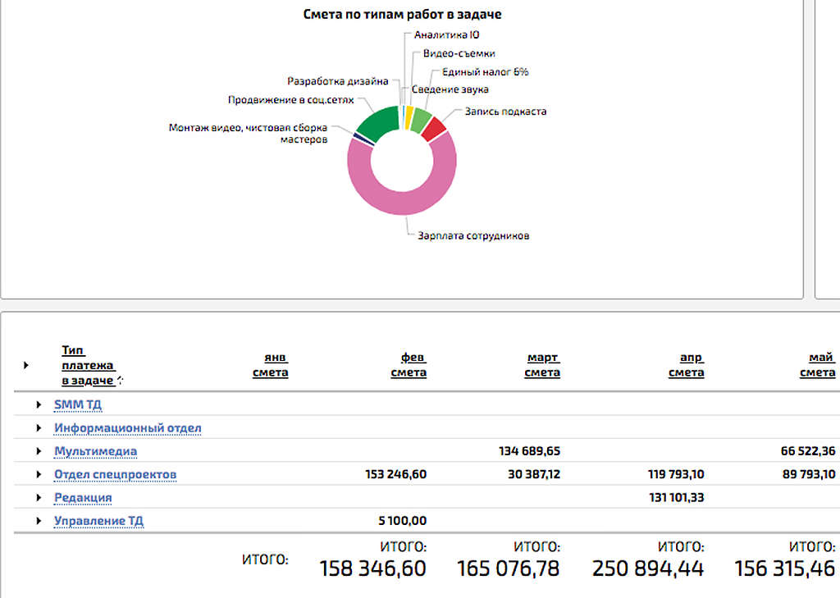The image size is (840, 598).
Task: Expand all rows via header arrow
Action: tap(25, 365)
